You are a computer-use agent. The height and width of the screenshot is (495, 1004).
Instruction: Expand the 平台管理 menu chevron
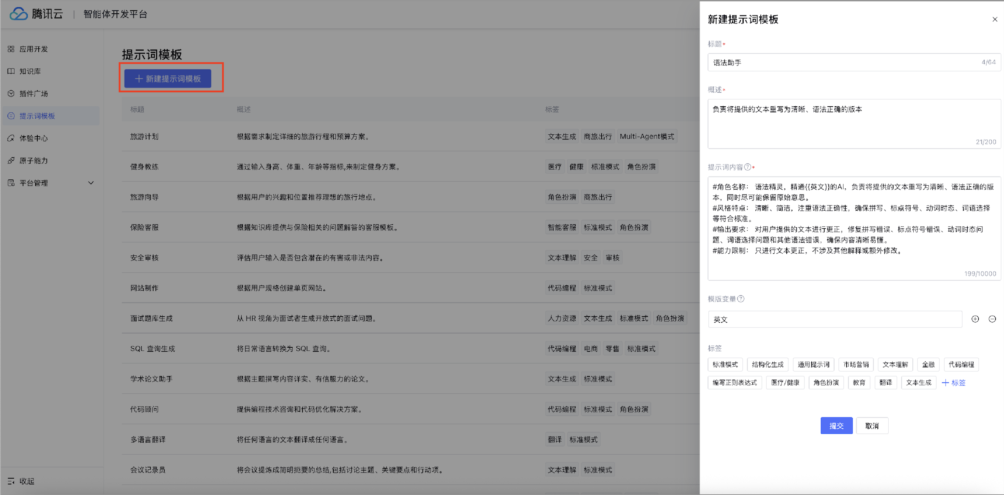pyautogui.click(x=91, y=183)
